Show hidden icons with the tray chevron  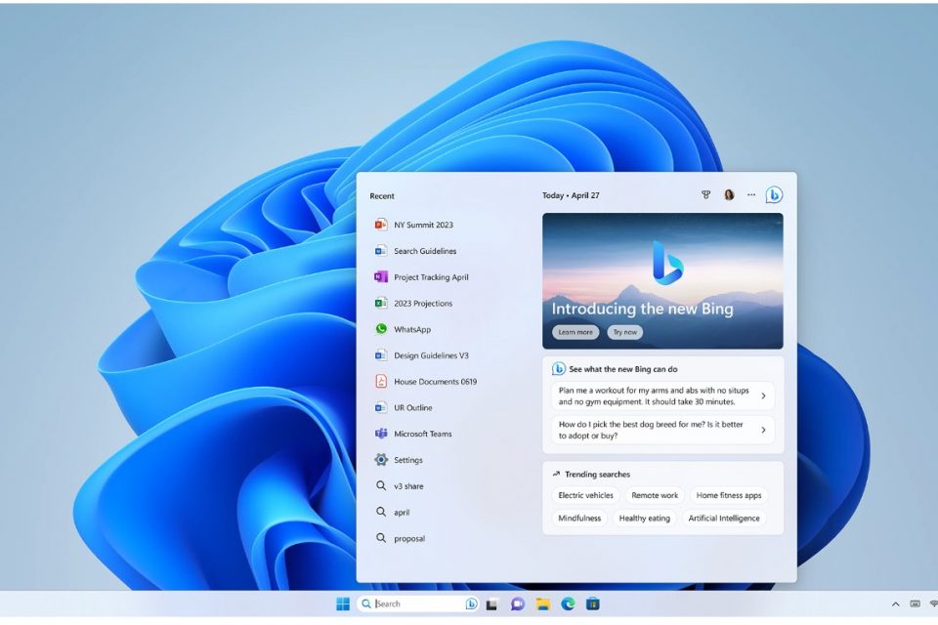(896, 604)
